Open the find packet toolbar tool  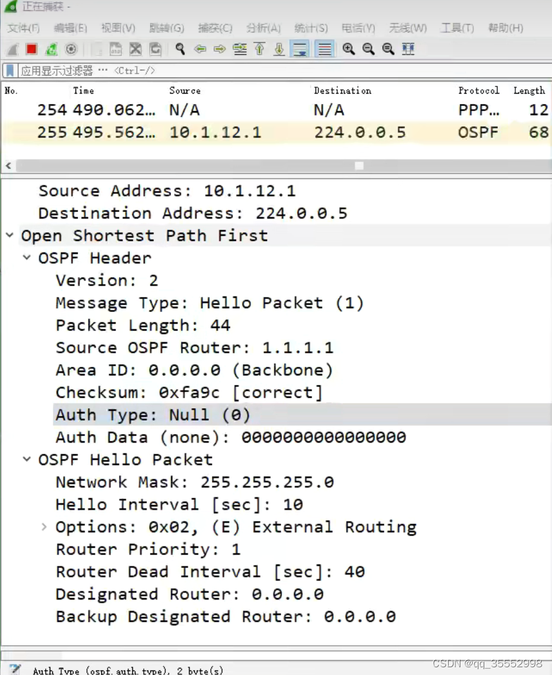pos(179,49)
